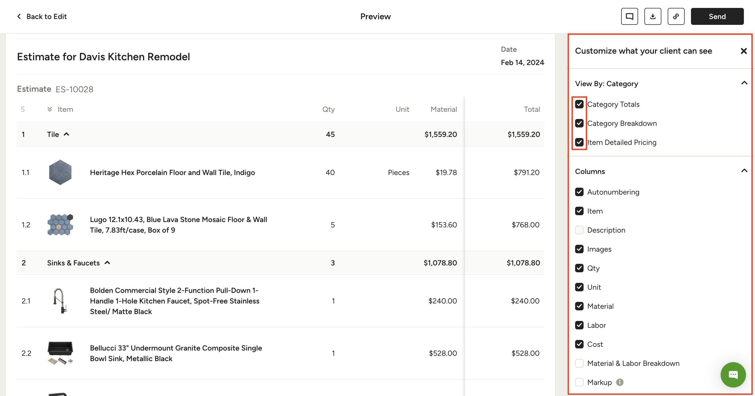
Task: Open the green chat support bubble
Action: 733,375
